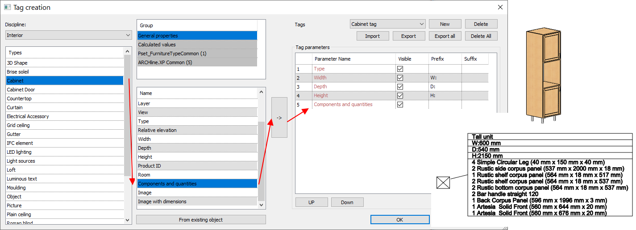Click From existing object button
The image size is (636, 230).
[201, 219]
